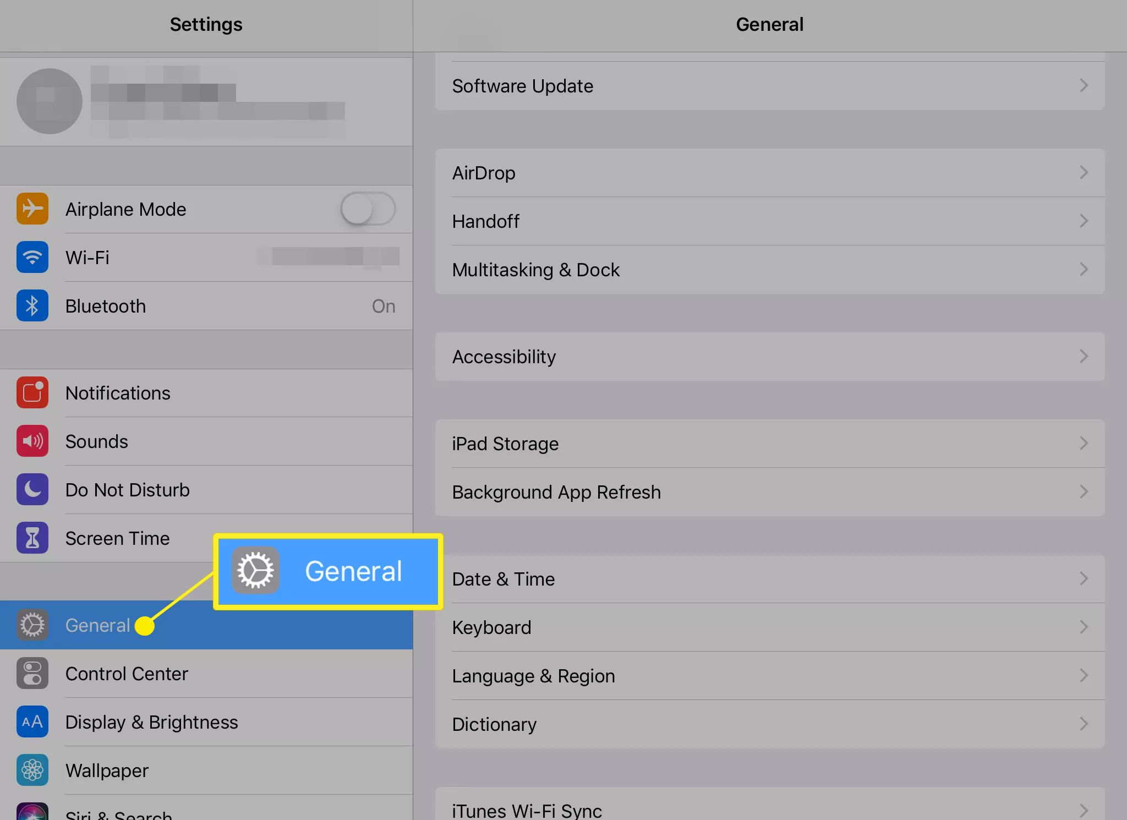Tap Keyboard label
This screenshot has height=820, width=1127.
[x=491, y=627]
